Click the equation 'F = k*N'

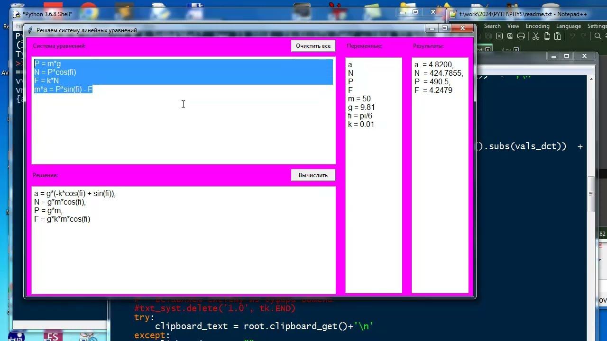click(x=46, y=81)
